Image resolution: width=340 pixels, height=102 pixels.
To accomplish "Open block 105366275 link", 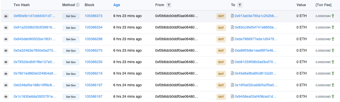I will (x=93, y=50).
